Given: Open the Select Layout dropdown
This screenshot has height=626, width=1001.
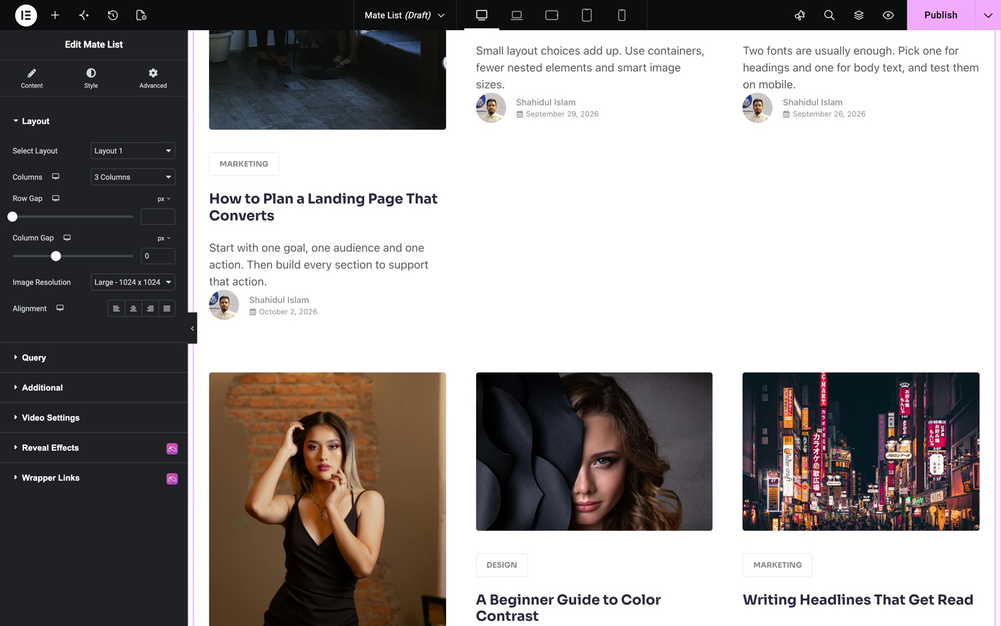Looking at the screenshot, I should coord(133,151).
